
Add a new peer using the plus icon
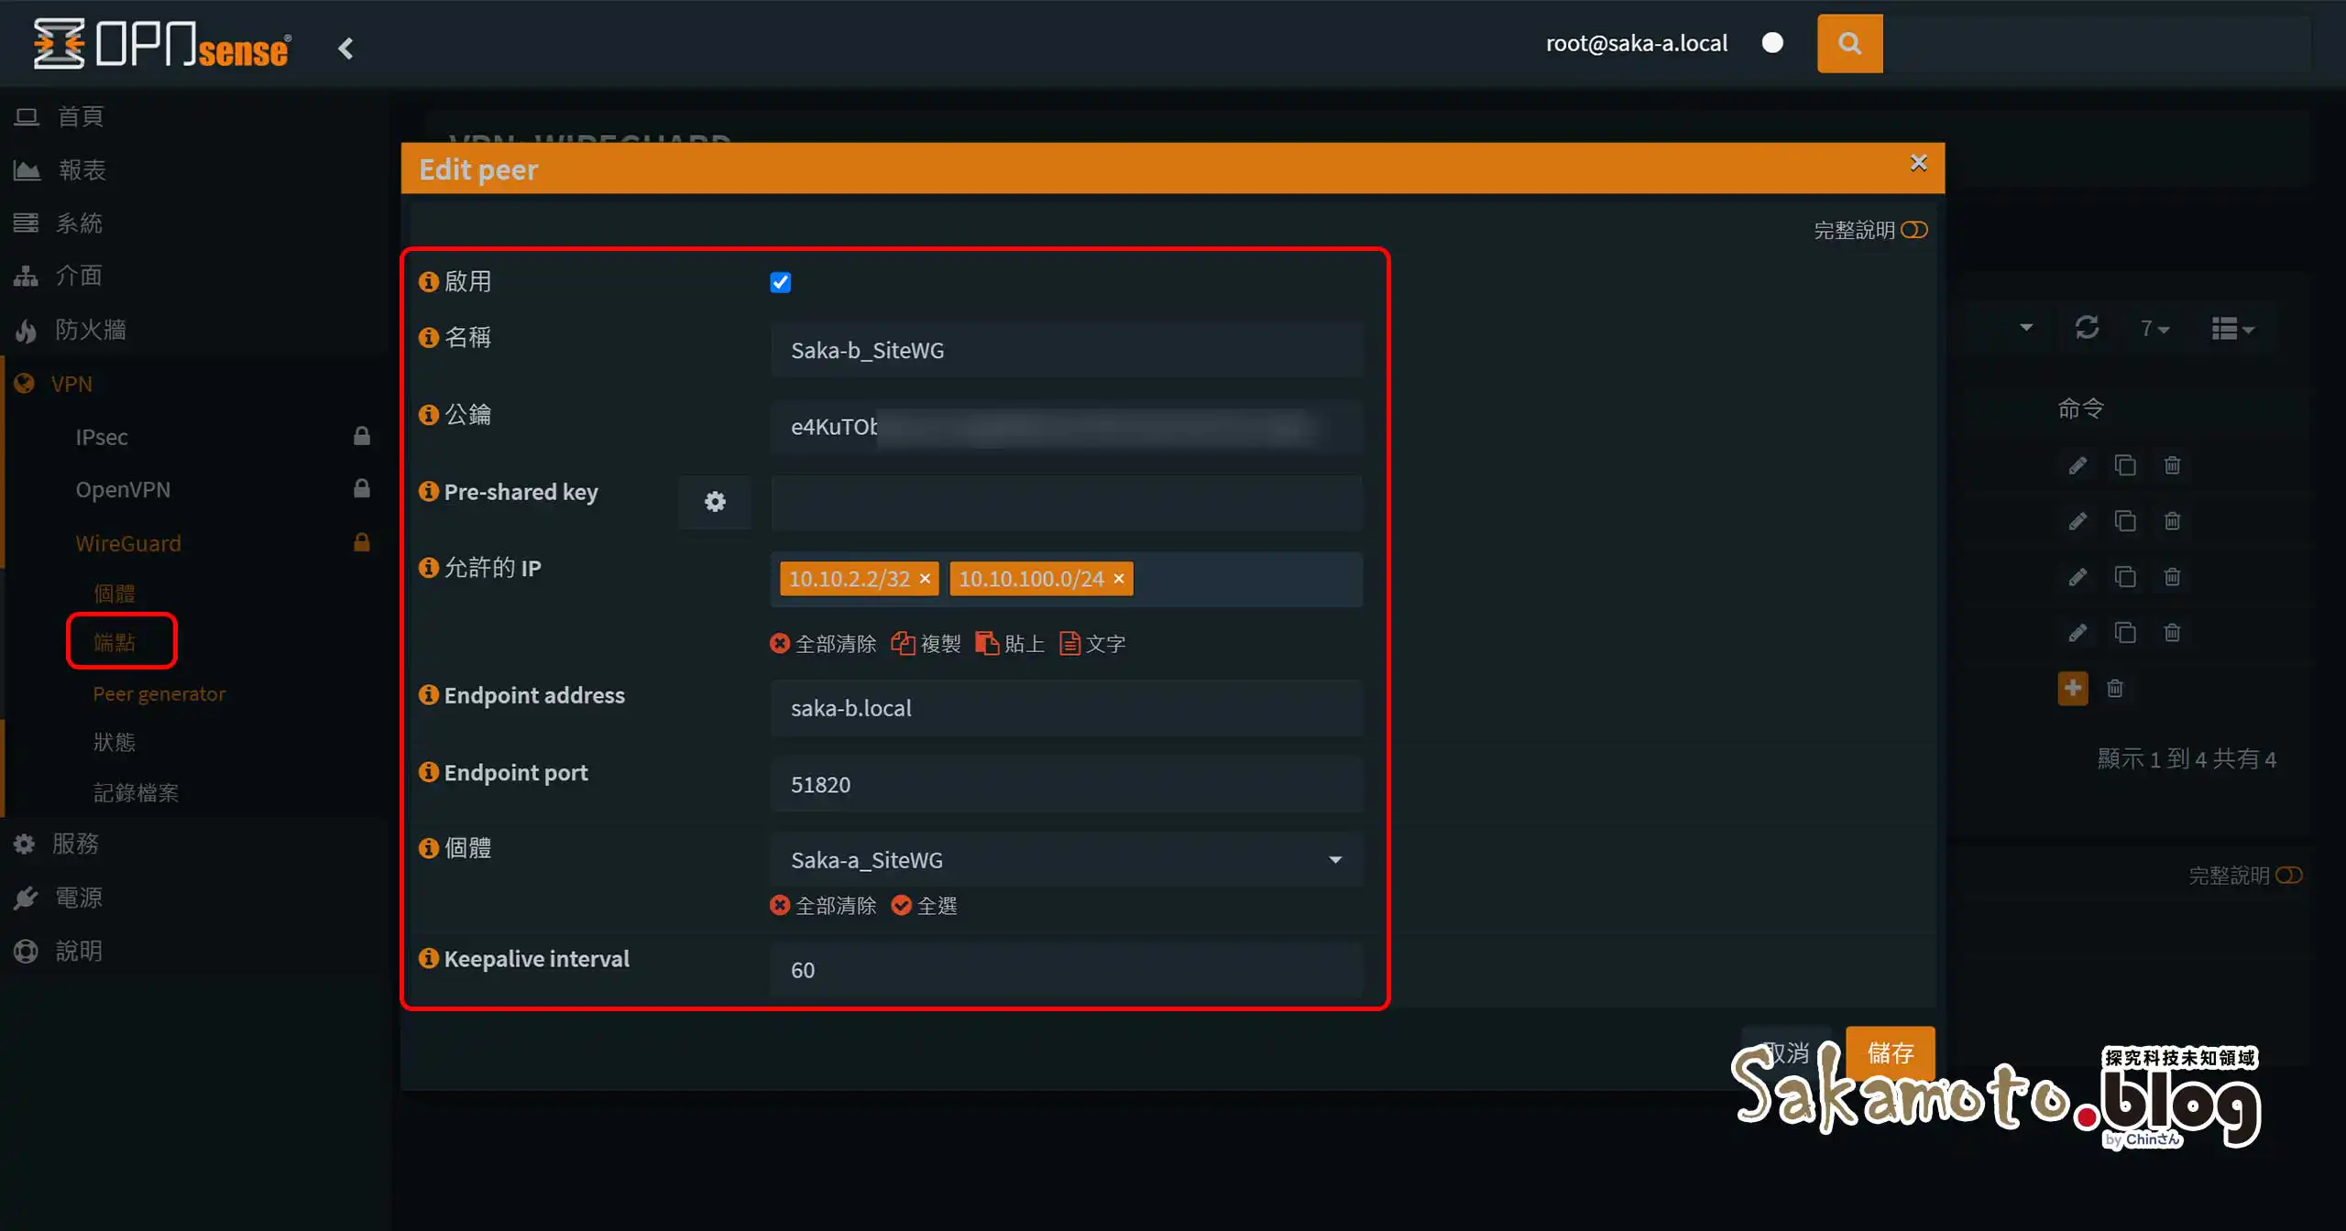[2074, 688]
